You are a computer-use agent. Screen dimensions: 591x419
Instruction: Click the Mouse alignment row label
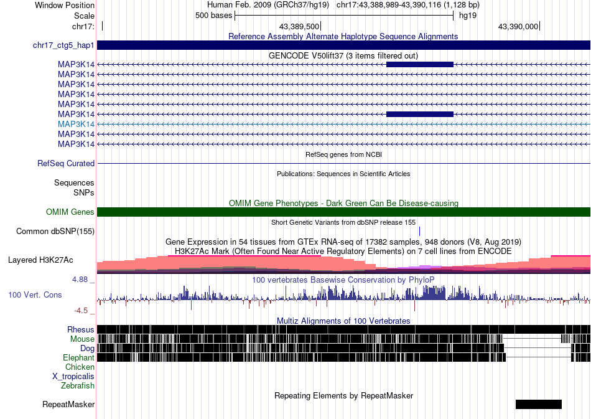82,339
